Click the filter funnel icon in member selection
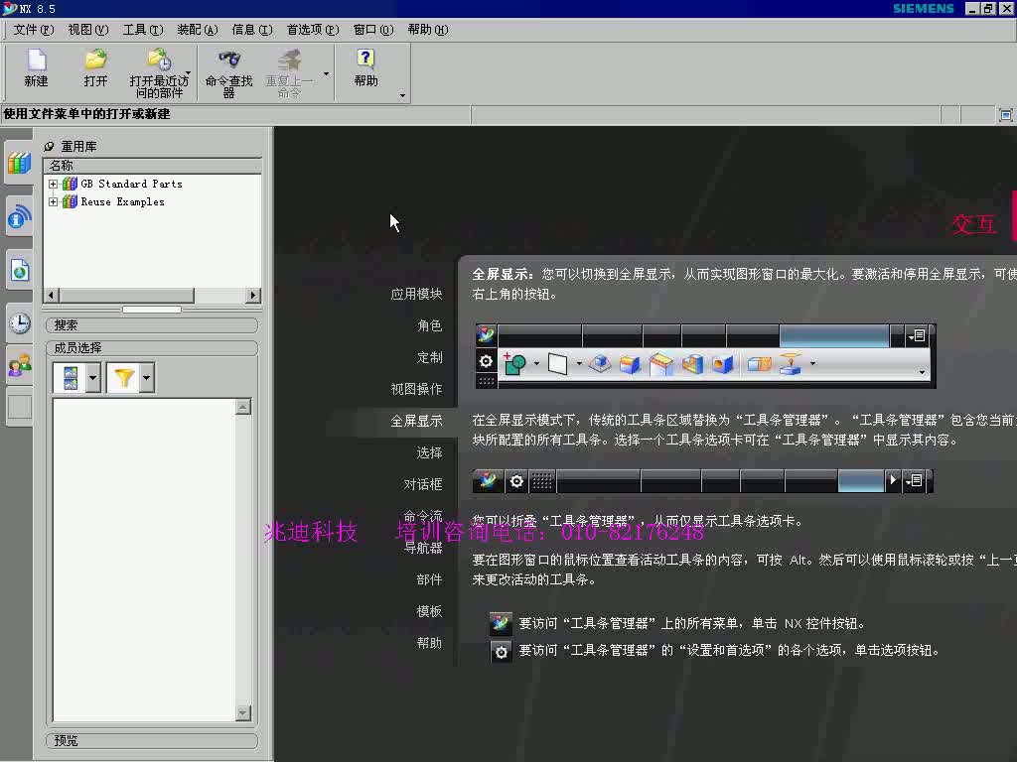Viewport: 1017px width, 762px height. point(123,377)
